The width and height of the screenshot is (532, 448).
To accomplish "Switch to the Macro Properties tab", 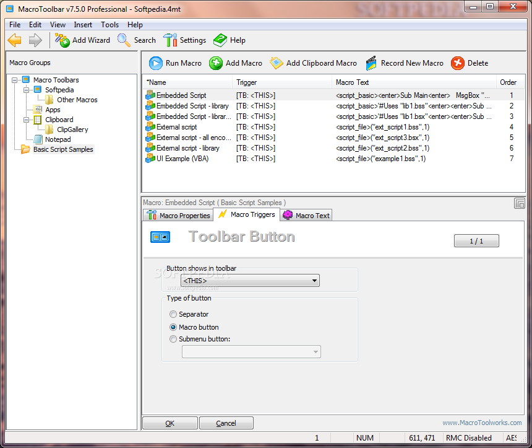I will [x=178, y=216].
